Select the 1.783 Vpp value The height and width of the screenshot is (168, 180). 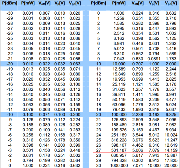point(171,59)
